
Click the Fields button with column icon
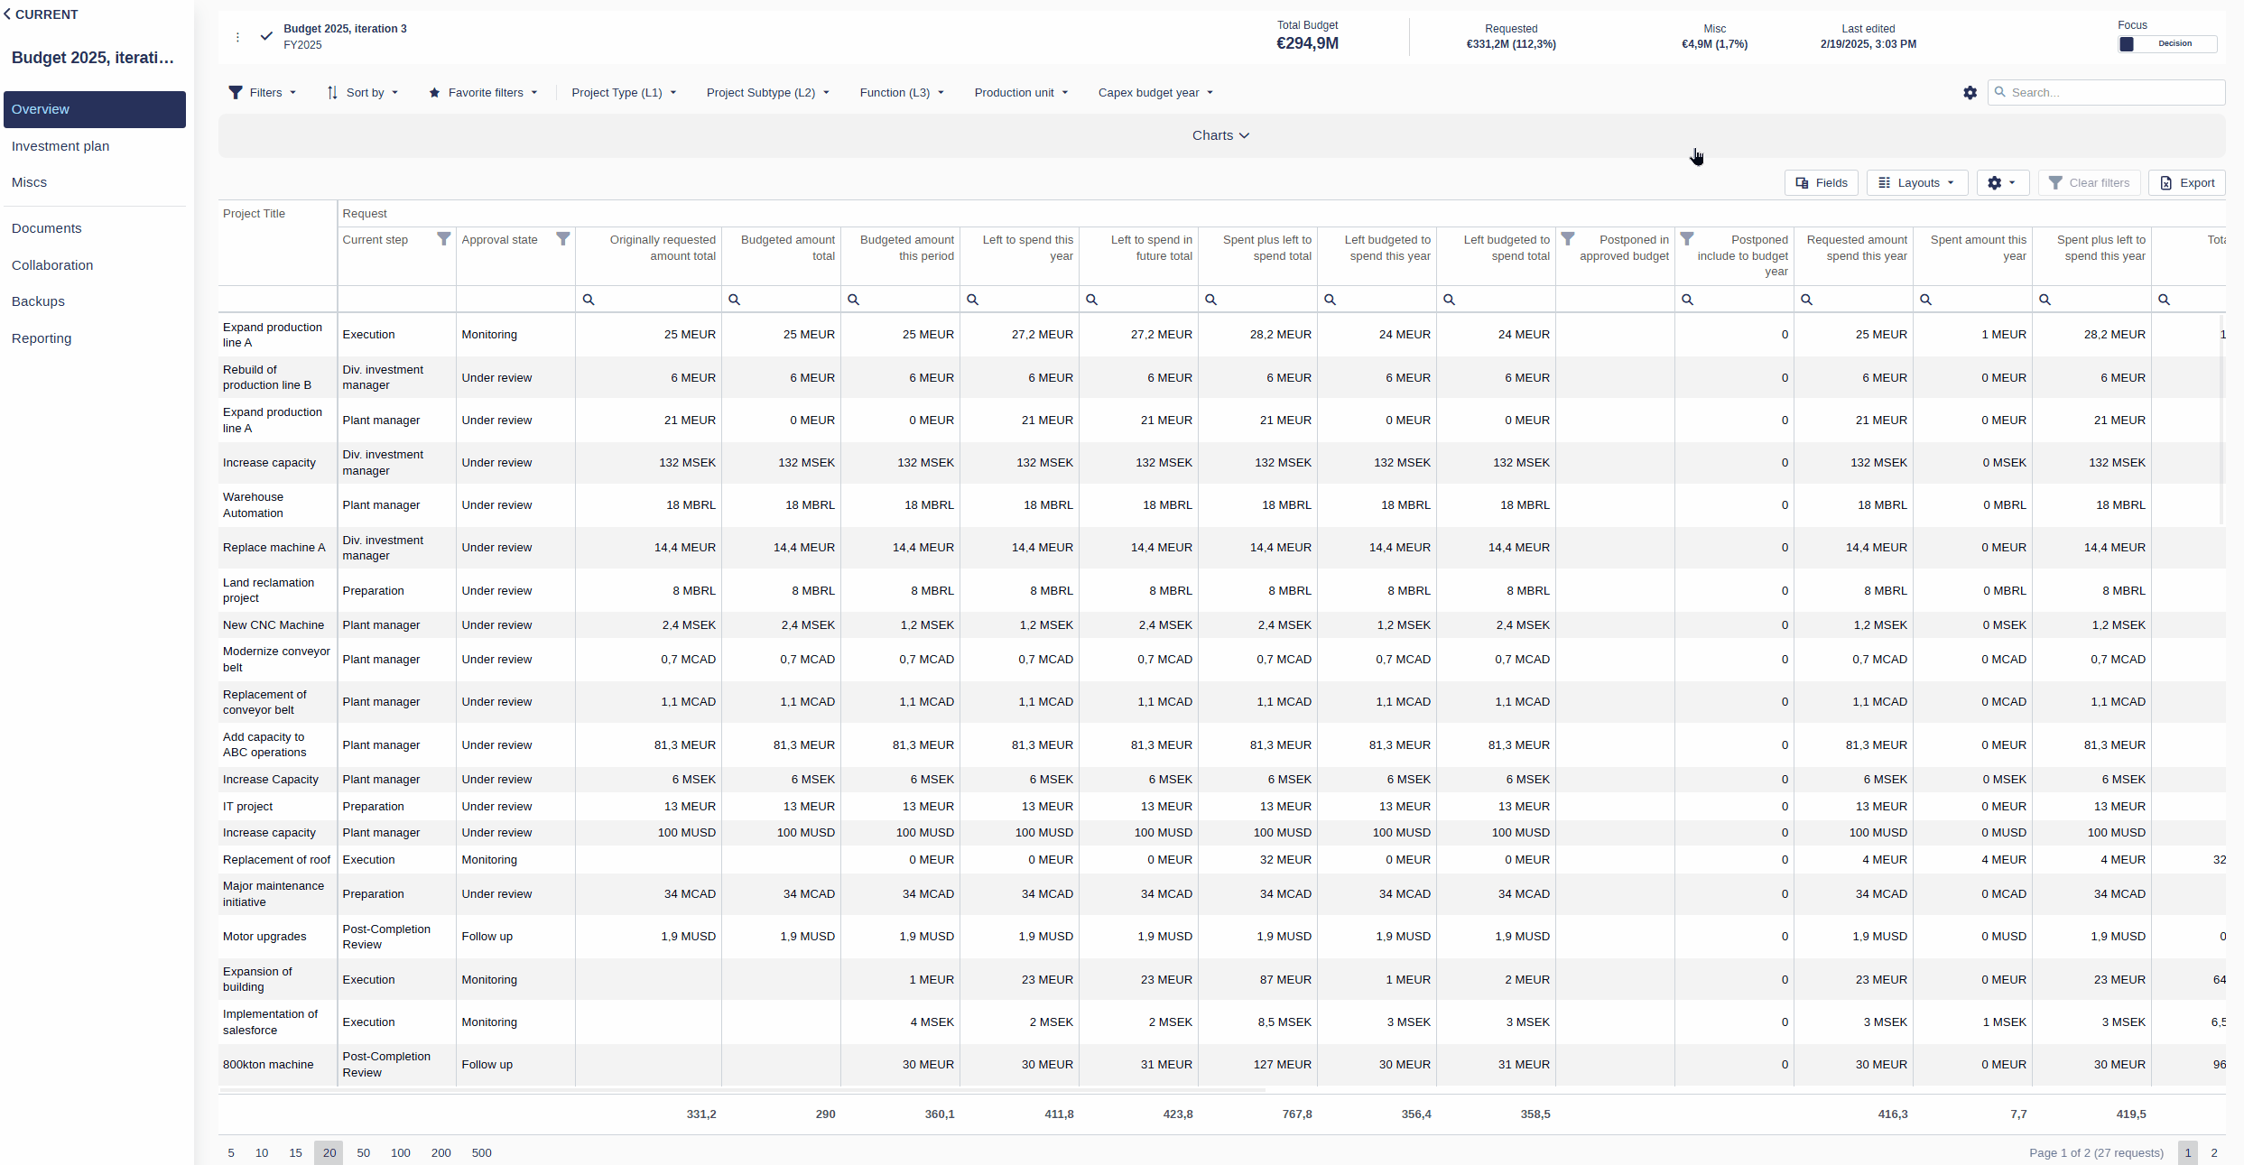point(1822,183)
